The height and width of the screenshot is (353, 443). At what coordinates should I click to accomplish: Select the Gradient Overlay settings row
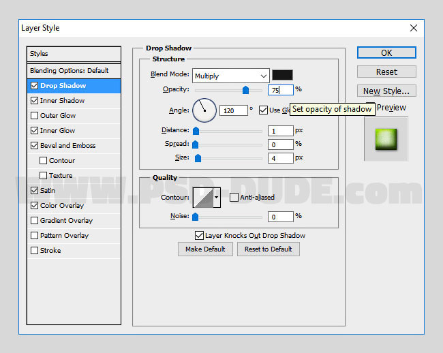click(74, 220)
